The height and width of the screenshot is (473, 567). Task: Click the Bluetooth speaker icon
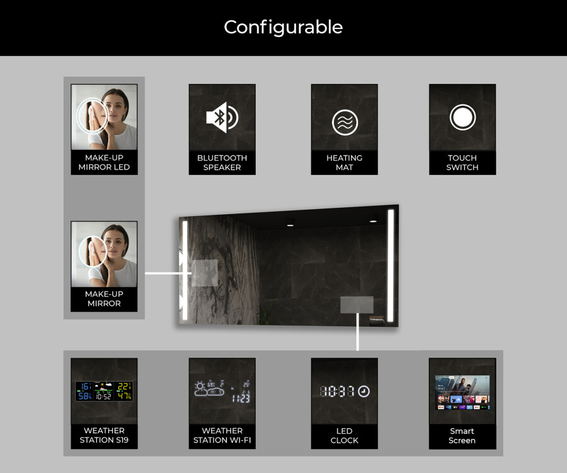pos(222,117)
